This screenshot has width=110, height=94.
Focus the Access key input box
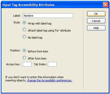coord(27,64)
